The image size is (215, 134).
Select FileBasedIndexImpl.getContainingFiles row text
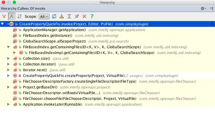point(92,53)
